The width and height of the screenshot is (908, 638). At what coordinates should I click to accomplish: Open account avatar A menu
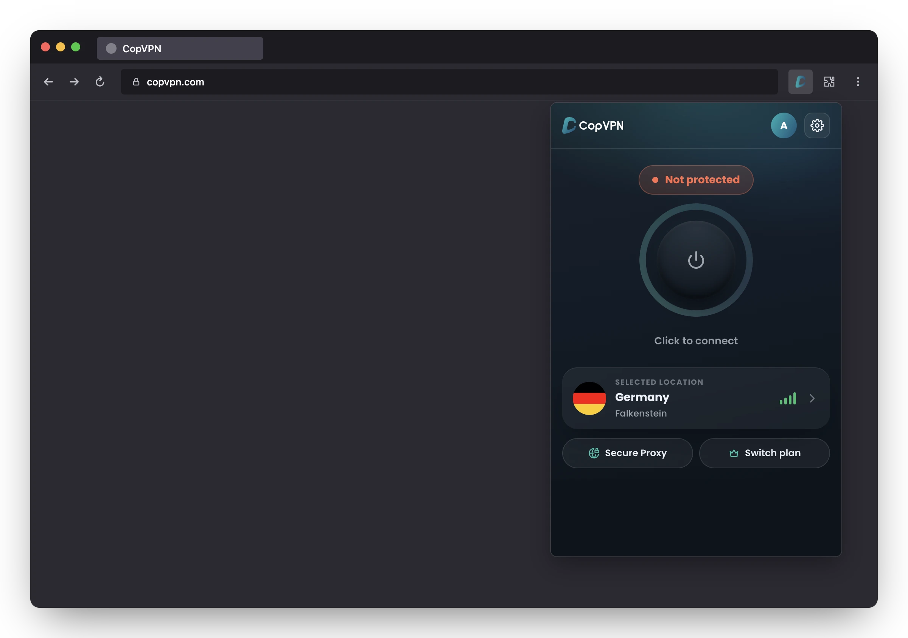784,125
